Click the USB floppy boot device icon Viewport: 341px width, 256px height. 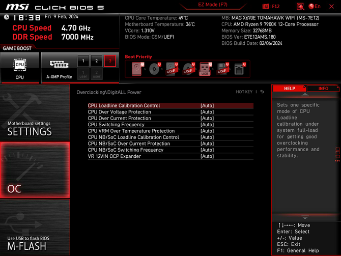pos(222,69)
